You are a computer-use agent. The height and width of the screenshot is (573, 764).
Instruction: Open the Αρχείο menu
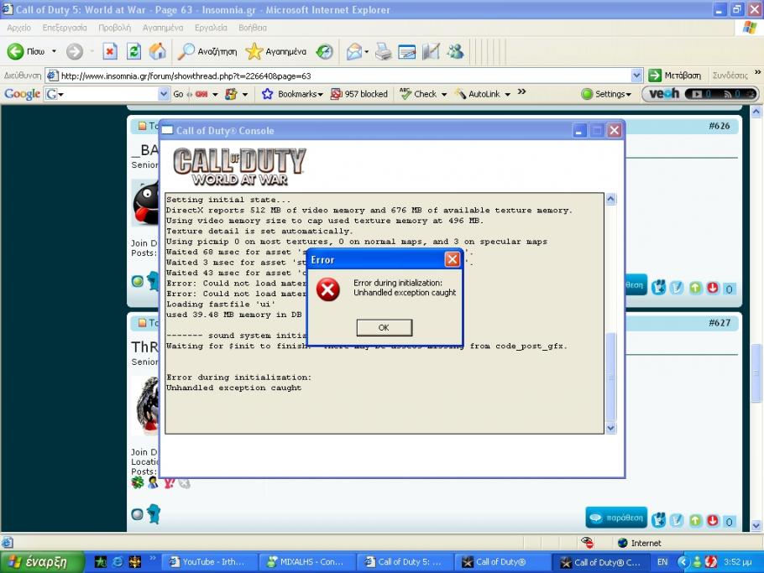[x=19, y=28]
